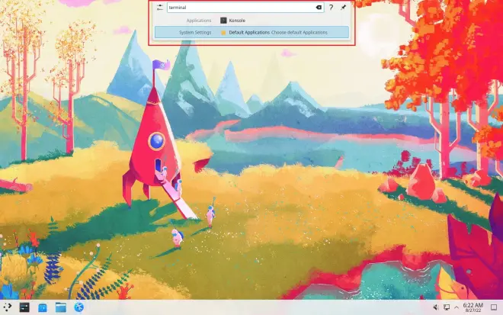Click the Konsole application icon
The image size is (503, 315).
223,21
